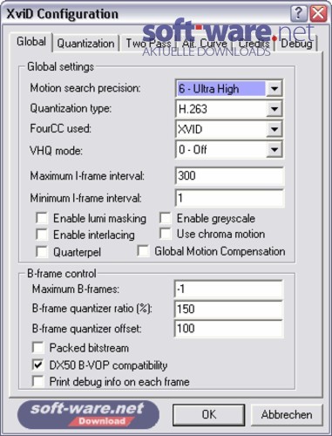Toggle Enable interlacing option

pos(42,235)
